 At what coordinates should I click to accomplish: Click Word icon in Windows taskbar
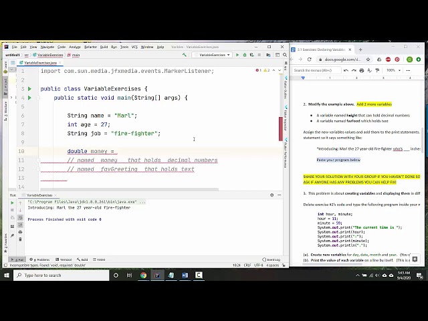tap(185, 275)
